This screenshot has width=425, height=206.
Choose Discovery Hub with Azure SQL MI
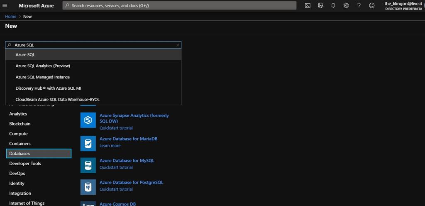coord(93,88)
